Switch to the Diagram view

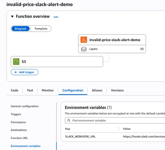pyautogui.click(x=20, y=29)
